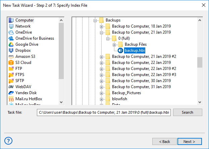Expand Backup to Computer, 22 Jan 2019 #3
This screenshot has height=149, width=209.
point(101,75)
